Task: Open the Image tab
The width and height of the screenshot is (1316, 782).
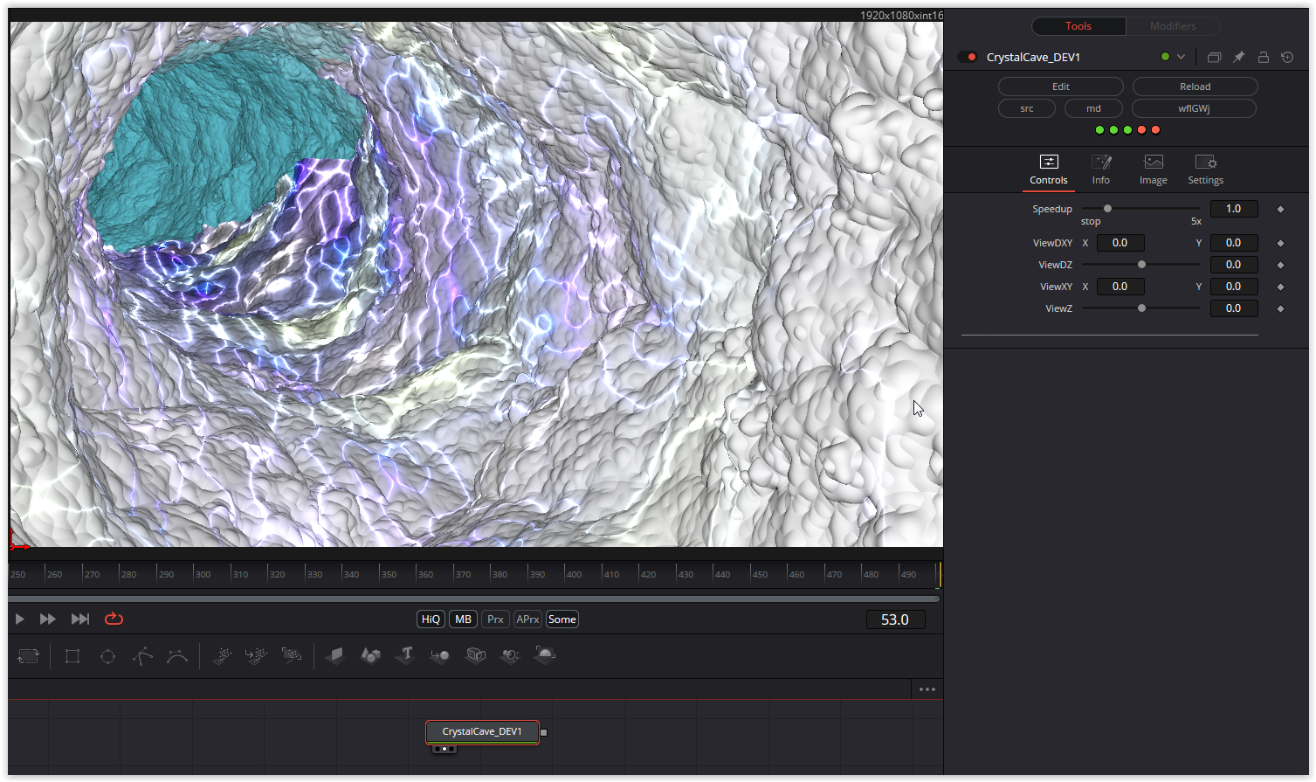Action: pyautogui.click(x=1154, y=170)
